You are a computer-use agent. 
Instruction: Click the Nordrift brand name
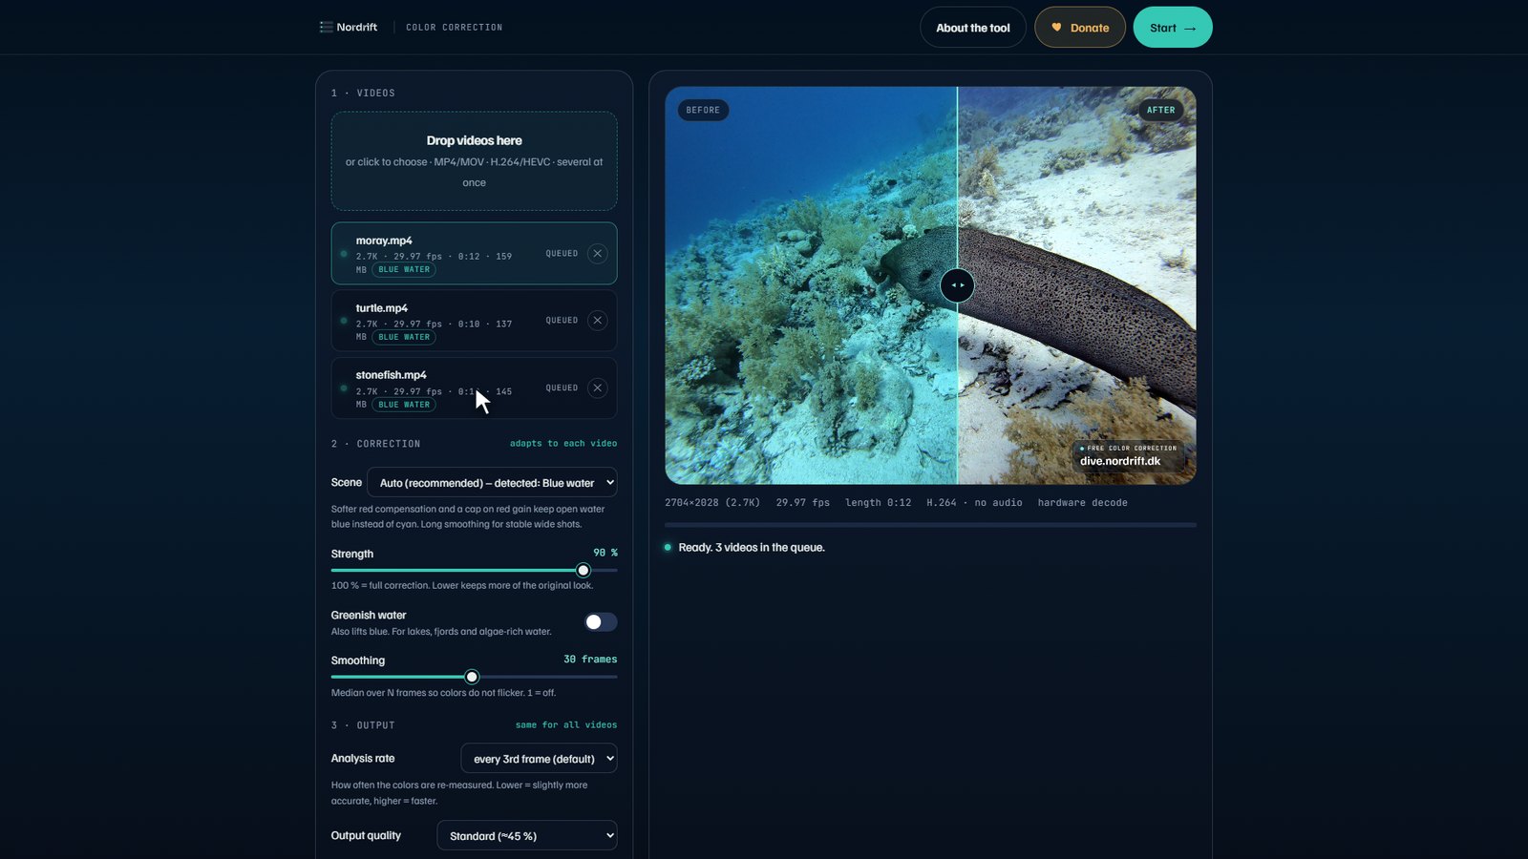click(x=356, y=28)
